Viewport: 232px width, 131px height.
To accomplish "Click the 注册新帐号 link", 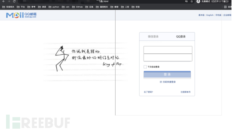I will (186, 92).
